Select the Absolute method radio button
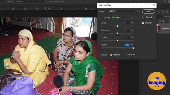The image size is (170, 95). pos(125,55)
